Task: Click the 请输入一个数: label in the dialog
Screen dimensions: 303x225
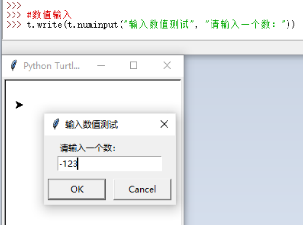Action: (87, 149)
